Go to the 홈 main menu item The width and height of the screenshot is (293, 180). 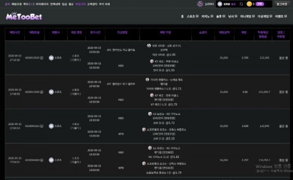click(182, 17)
